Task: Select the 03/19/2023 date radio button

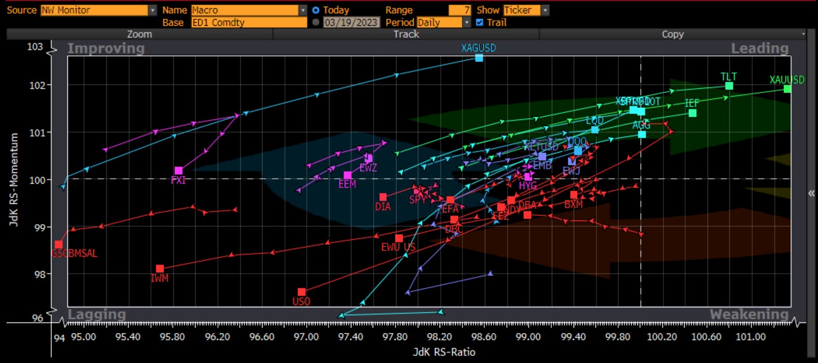Action: pyautogui.click(x=316, y=22)
